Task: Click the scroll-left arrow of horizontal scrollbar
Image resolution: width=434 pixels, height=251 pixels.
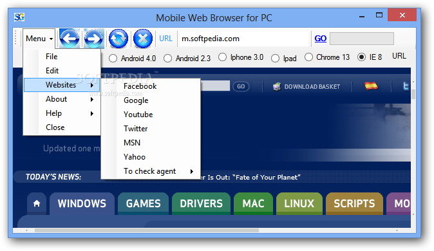Action: [26, 230]
